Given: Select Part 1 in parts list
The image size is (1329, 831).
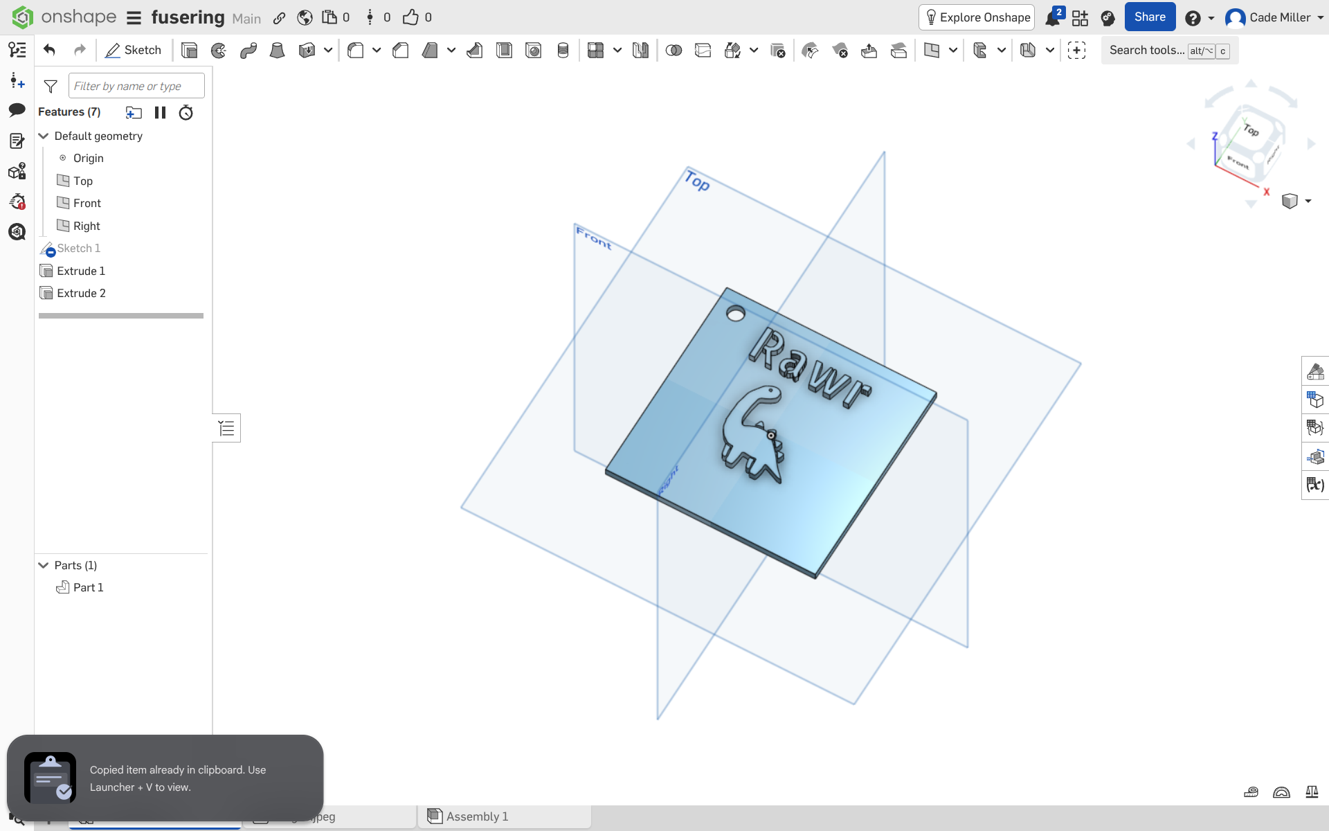Looking at the screenshot, I should [x=88, y=587].
